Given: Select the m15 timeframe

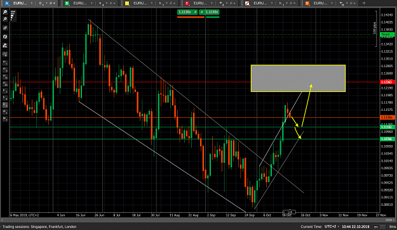Looking at the screenshot, I should (x=5, y=77).
